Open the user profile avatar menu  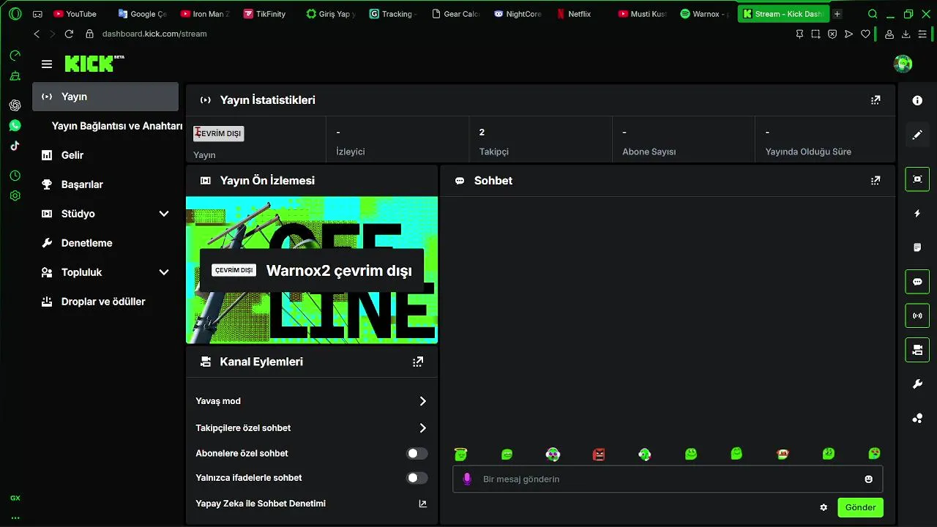(903, 64)
